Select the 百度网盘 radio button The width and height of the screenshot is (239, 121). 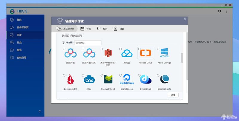64,49
